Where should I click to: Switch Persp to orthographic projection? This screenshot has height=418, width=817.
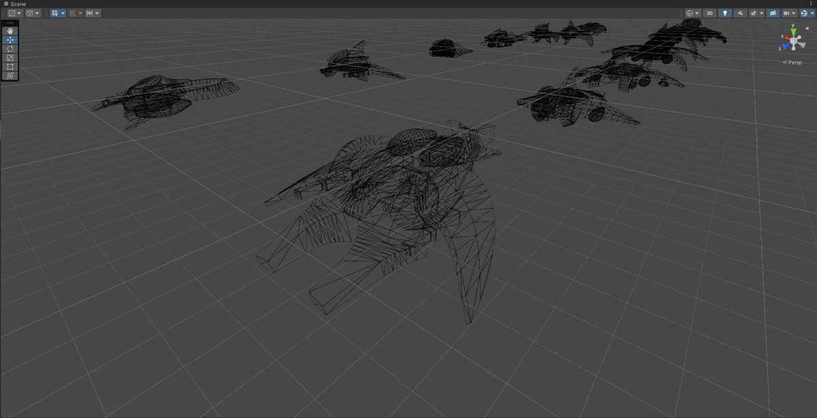[x=794, y=63]
